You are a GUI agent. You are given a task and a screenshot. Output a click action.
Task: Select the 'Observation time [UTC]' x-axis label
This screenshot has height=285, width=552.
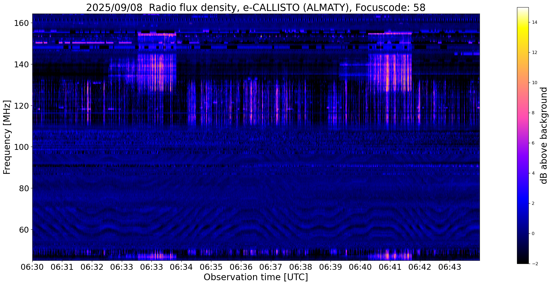point(256,277)
